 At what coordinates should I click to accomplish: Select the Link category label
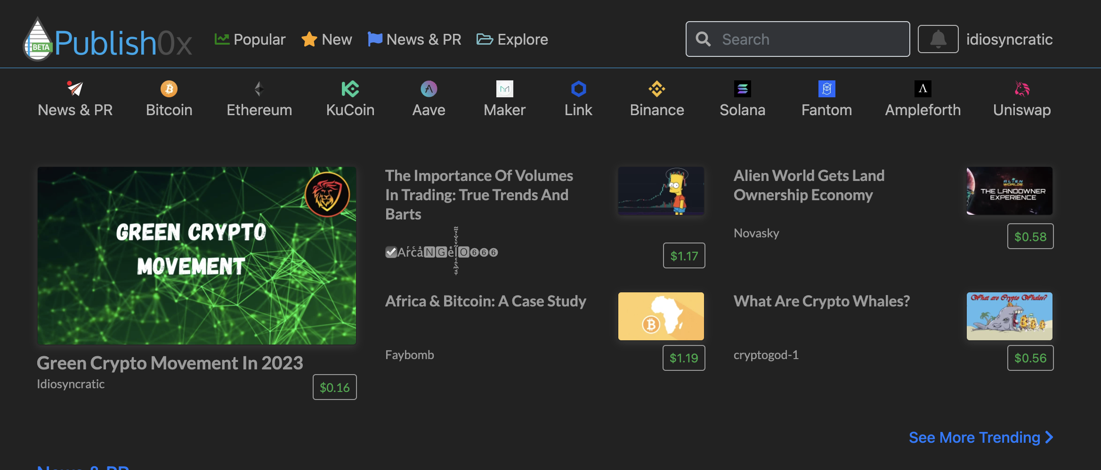pyautogui.click(x=578, y=110)
